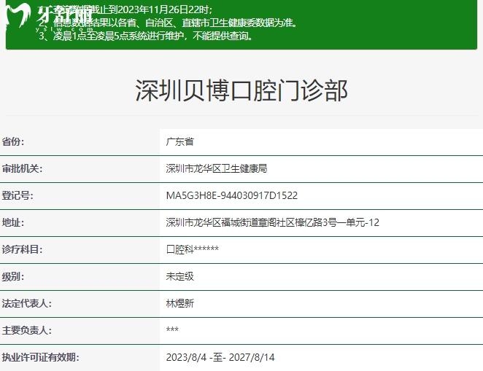This screenshot has width=483, height=371.
Task: Click registration number MA5G3H8E-944030917D1522
Action: pos(232,195)
